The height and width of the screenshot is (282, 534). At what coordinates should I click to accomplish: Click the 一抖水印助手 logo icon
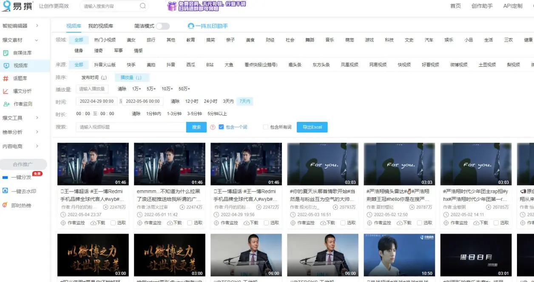[191, 26]
